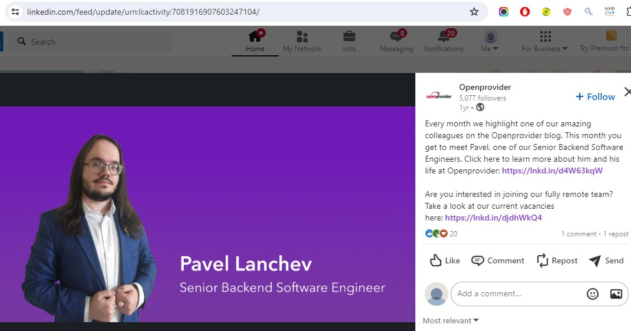Click the Comment button

498,260
